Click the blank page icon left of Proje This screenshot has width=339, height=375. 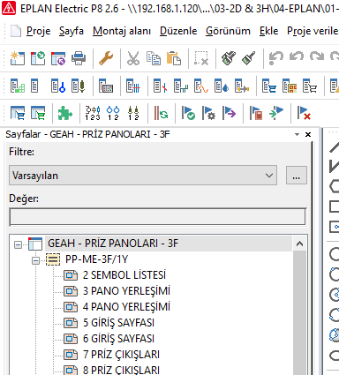(x=16, y=31)
